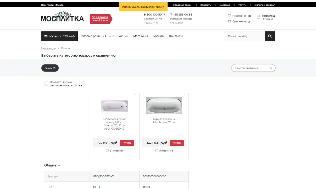Open the Каталог hamburger menu
The width and height of the screenshot is (316, 189).
pyautogui.click(x=59, y=36)
